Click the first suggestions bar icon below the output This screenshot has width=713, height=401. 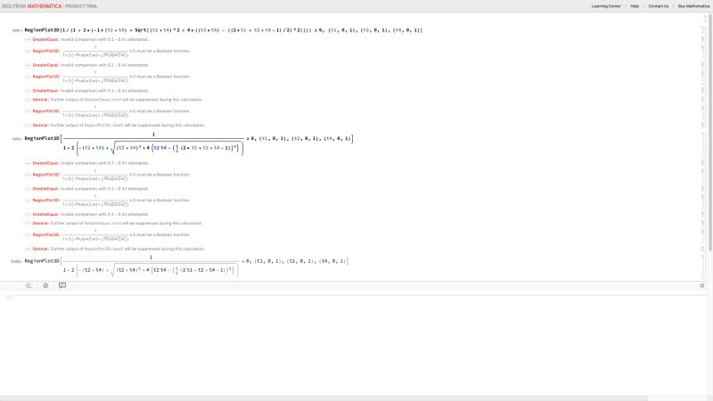coord(29,285)
